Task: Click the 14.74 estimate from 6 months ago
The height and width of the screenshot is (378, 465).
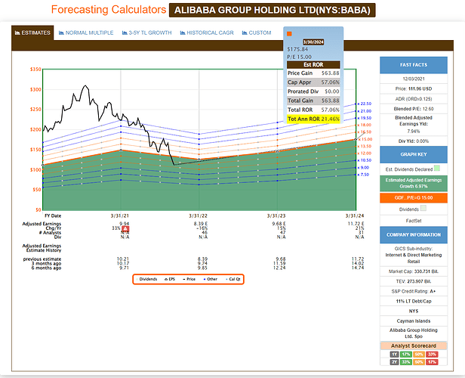Action: (358, 268)
